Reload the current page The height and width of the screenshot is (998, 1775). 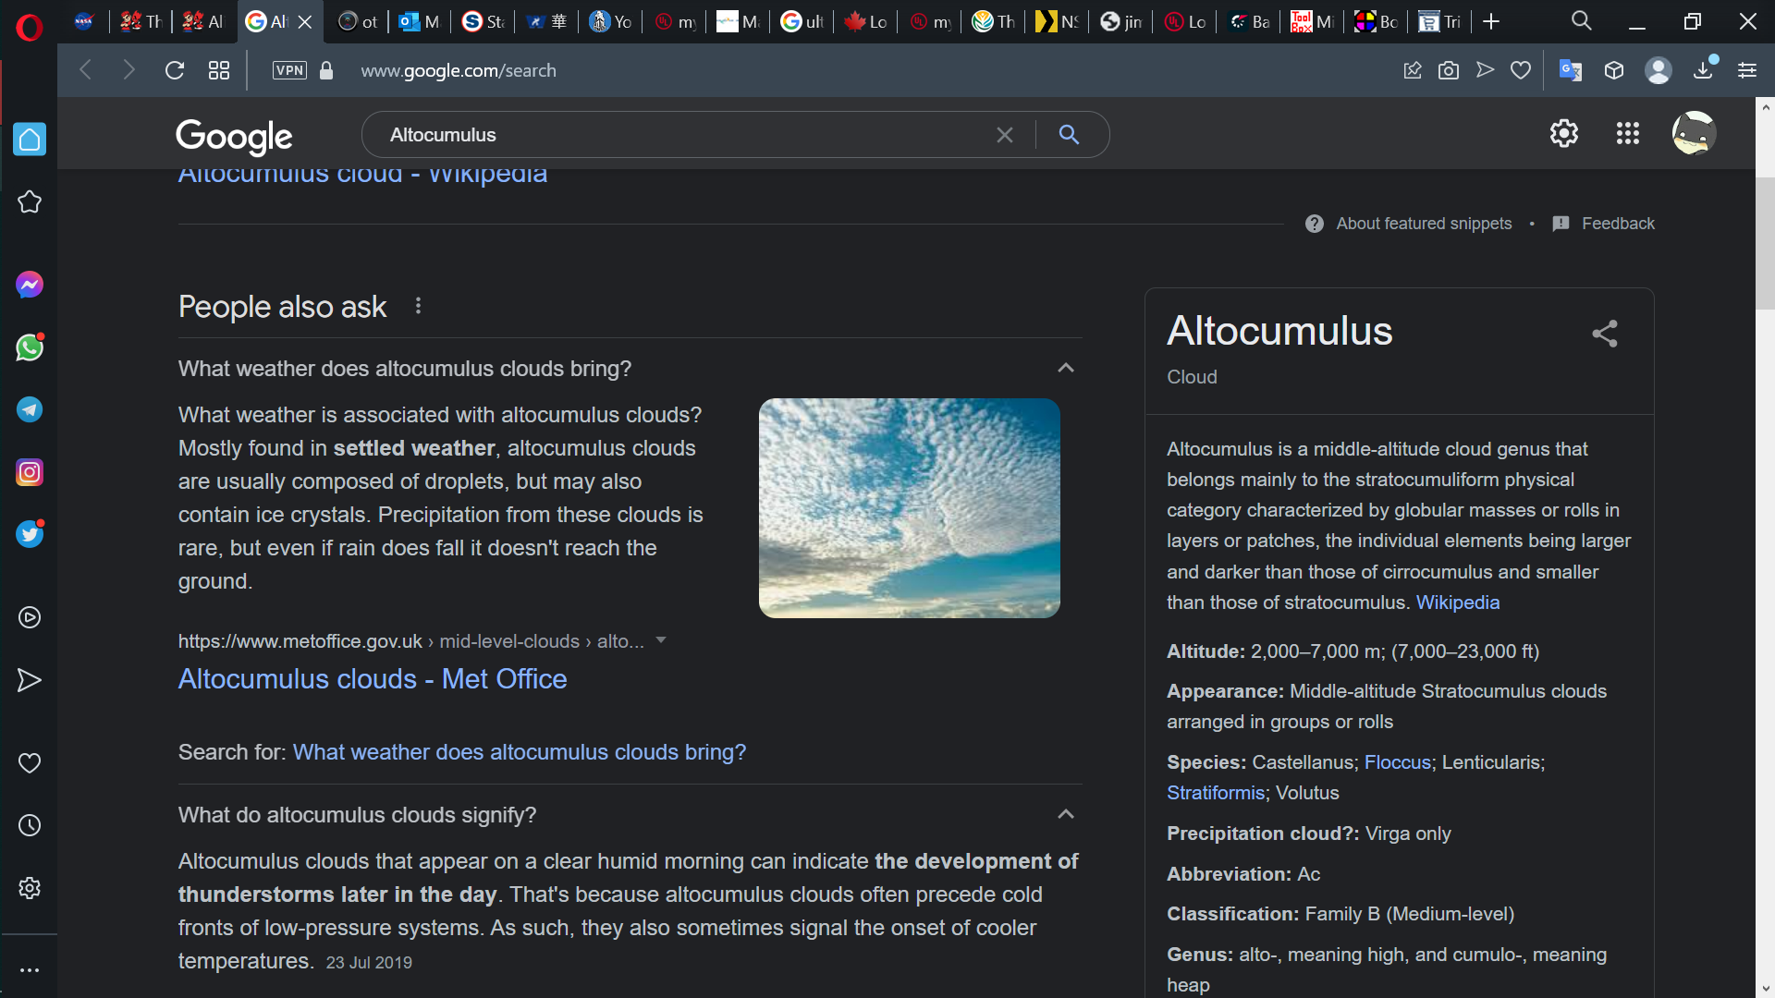pyautogui.click(x=175, y=70)
